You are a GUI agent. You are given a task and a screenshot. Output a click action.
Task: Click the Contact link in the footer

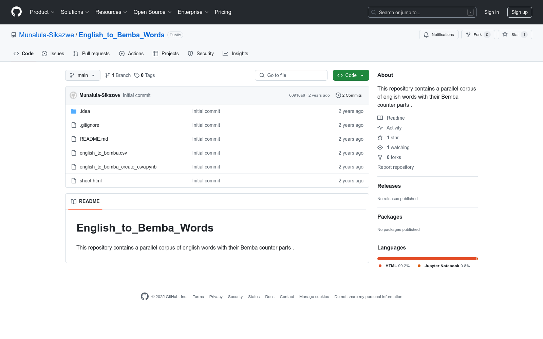(x=287, y=297)
